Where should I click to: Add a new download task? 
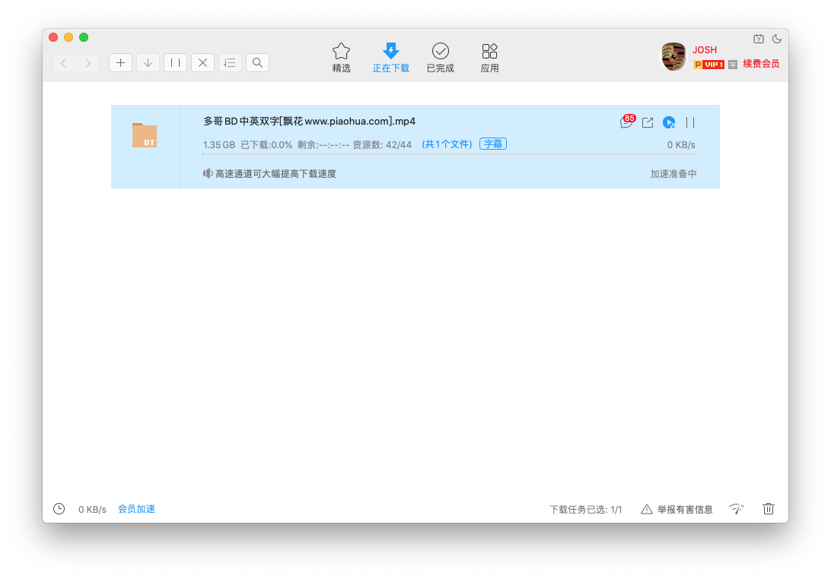pyautogui.click(x=120, y=62)
